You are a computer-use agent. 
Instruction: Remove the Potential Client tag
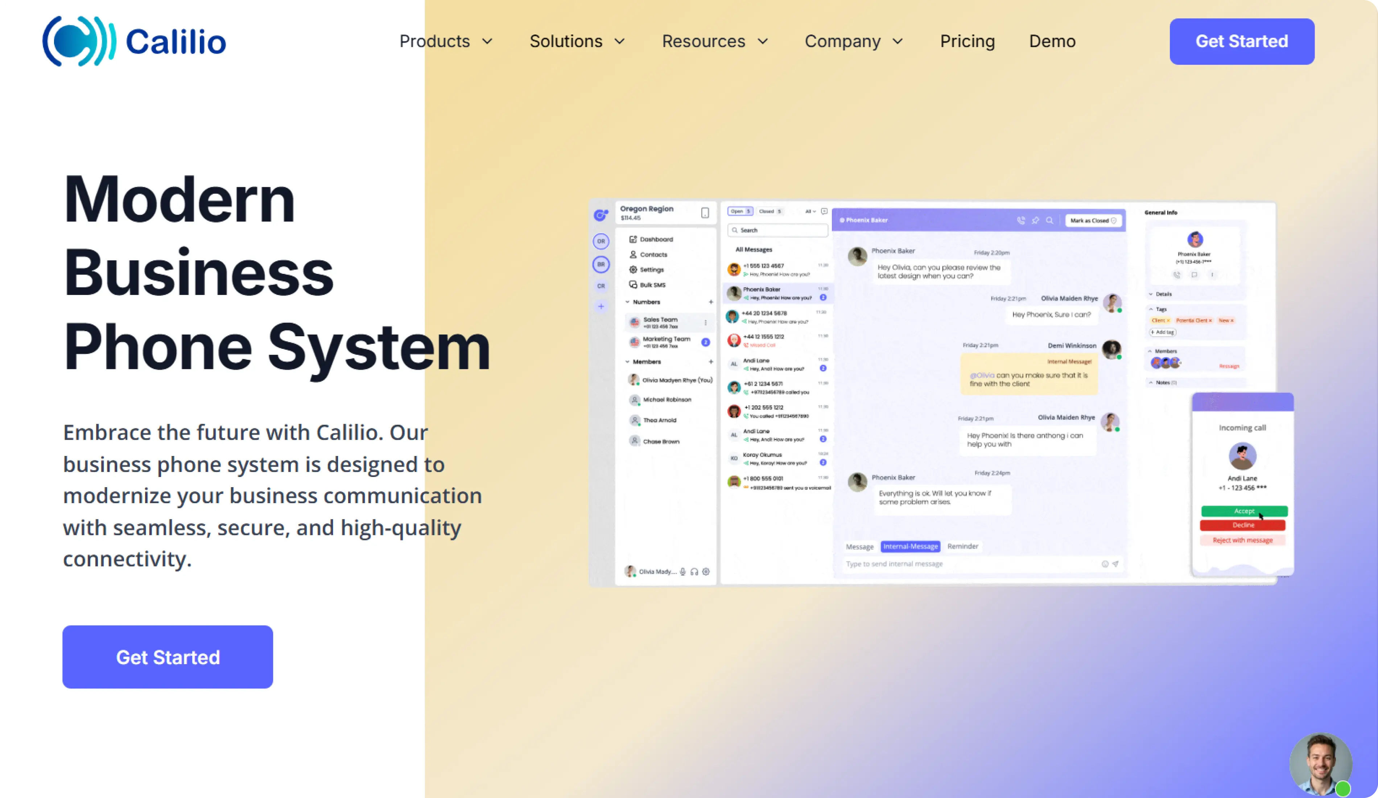(x=1210, y=321)
